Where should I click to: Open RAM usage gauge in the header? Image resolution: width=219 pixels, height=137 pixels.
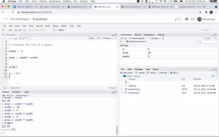click(178, 19)
